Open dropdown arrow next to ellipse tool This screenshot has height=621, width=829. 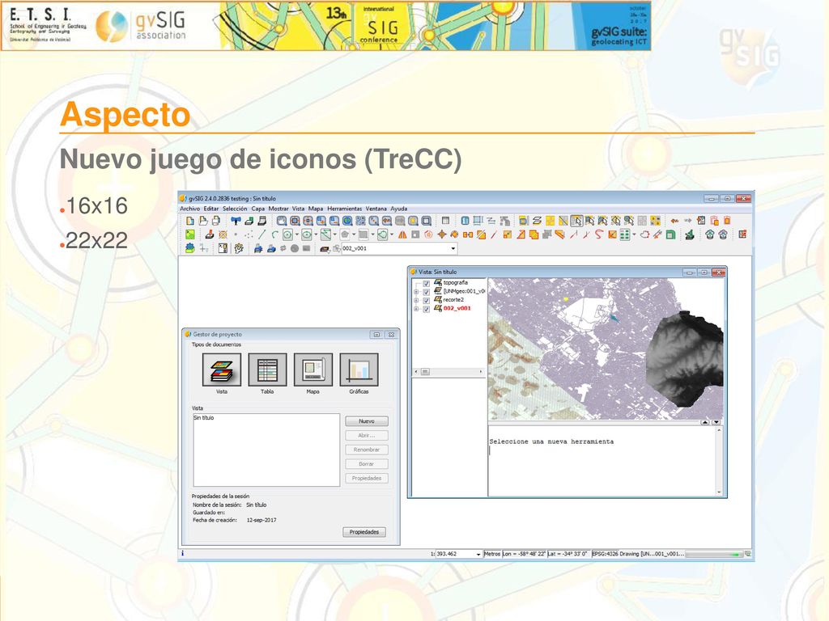point(316,234)
